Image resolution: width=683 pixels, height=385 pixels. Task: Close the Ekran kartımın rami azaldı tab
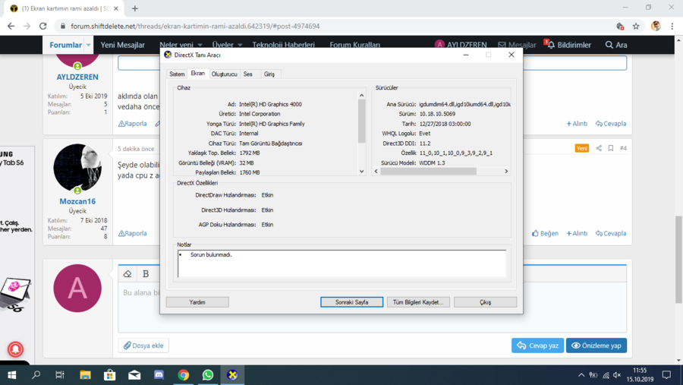click(116, 8)
